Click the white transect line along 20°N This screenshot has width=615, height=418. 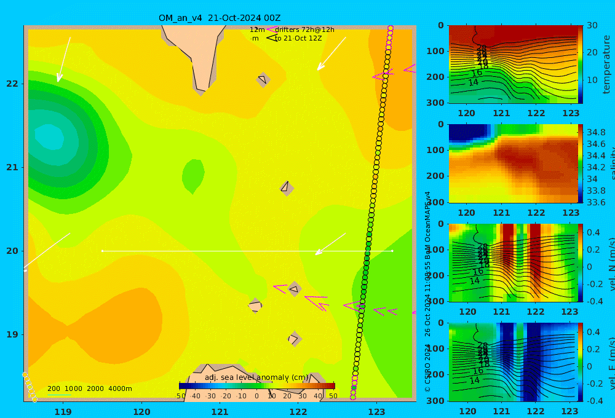(x=247, y=251)
